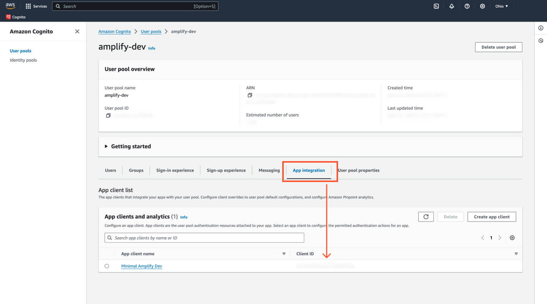This screenshot has width=547, height=304.
Task: Open the settings gear in top bar
Action: point(482,6)
